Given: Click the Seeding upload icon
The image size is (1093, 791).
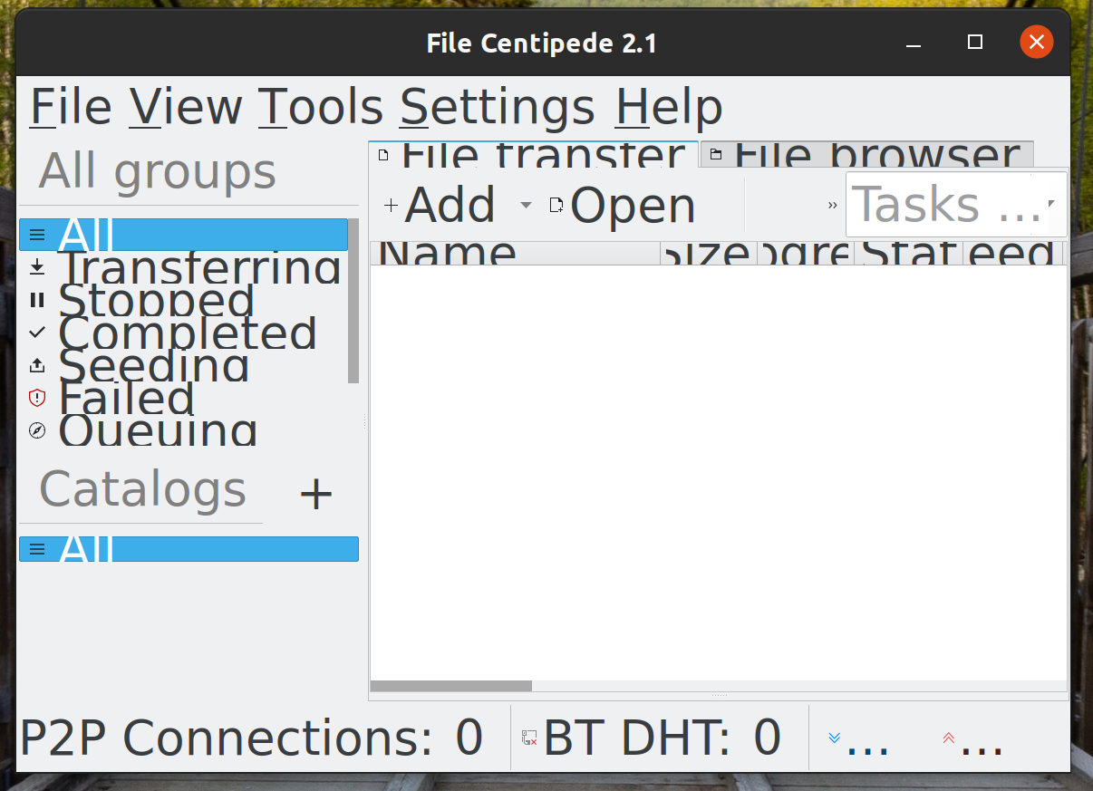Looking at the screenshot, I should point(36,365).
